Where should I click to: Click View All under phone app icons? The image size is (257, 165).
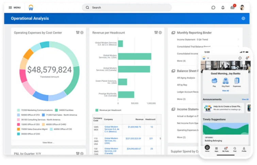point(226,90)
